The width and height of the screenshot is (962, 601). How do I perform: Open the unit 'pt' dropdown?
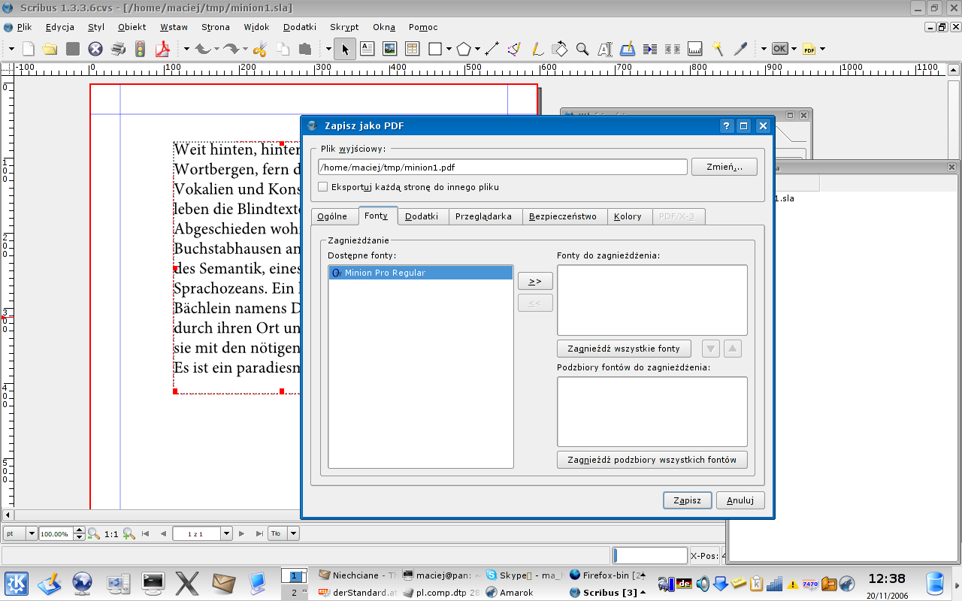[x=31, y=533]
